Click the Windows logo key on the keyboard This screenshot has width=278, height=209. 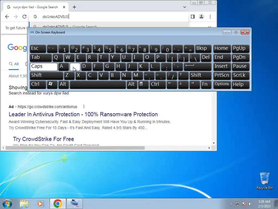(x=52, y=85)
